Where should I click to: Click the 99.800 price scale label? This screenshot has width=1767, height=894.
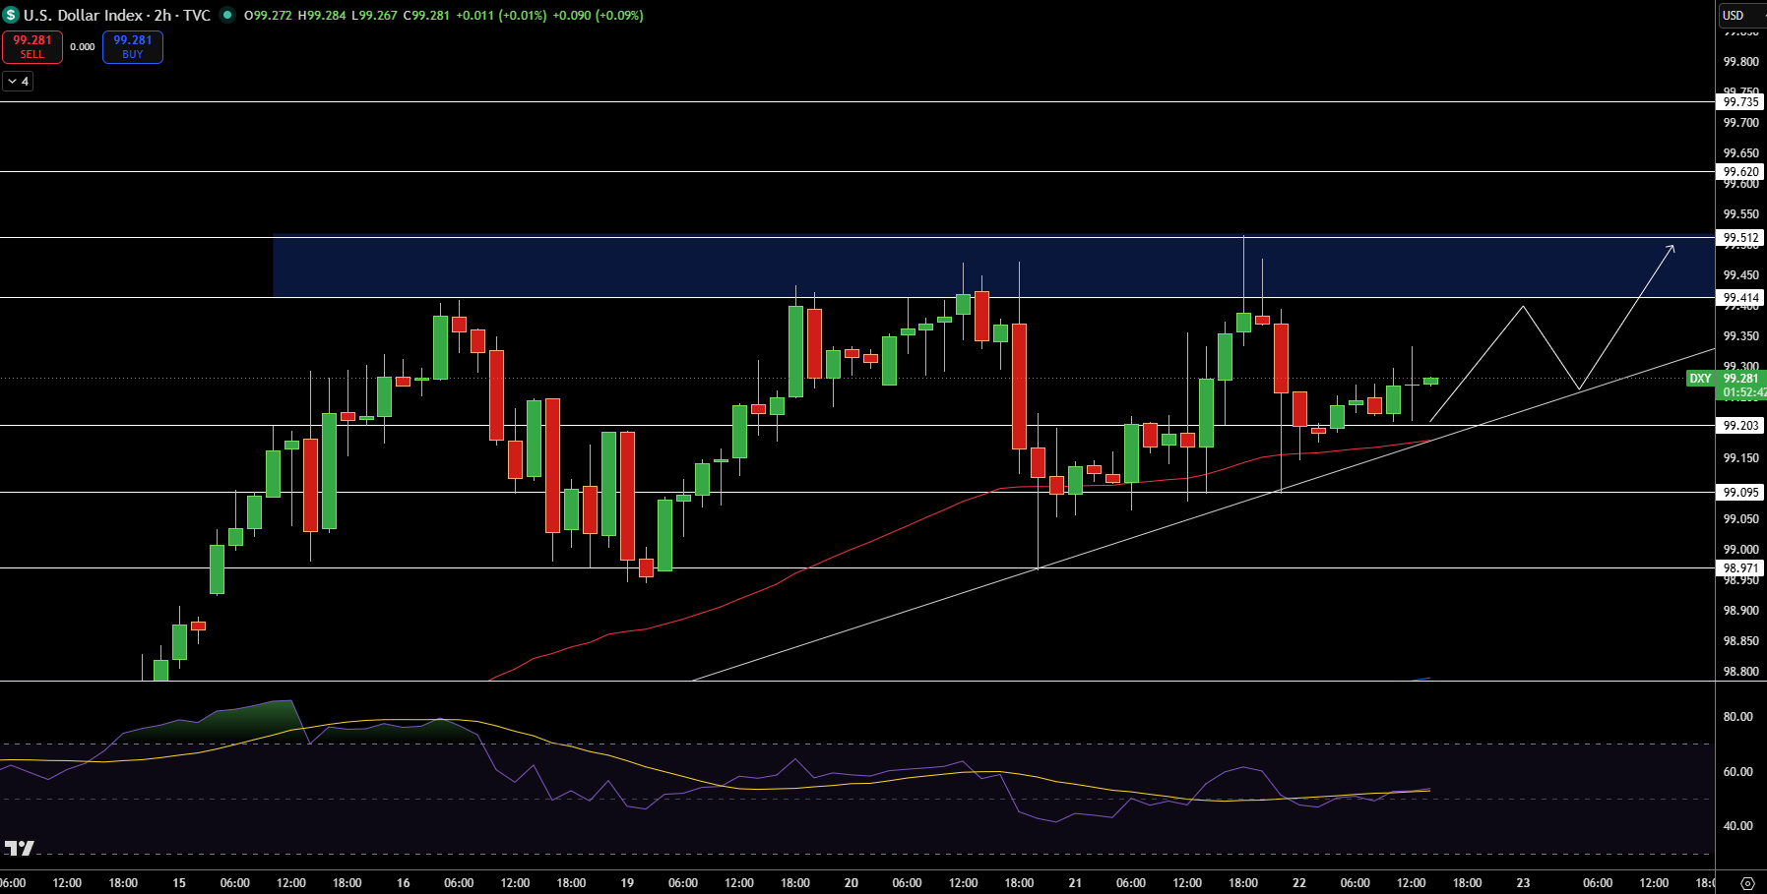[1740, 61]
